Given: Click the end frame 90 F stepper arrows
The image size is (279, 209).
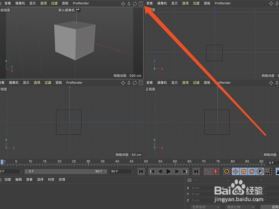Looking at the screenshot, I should click(x=133, y=171).
